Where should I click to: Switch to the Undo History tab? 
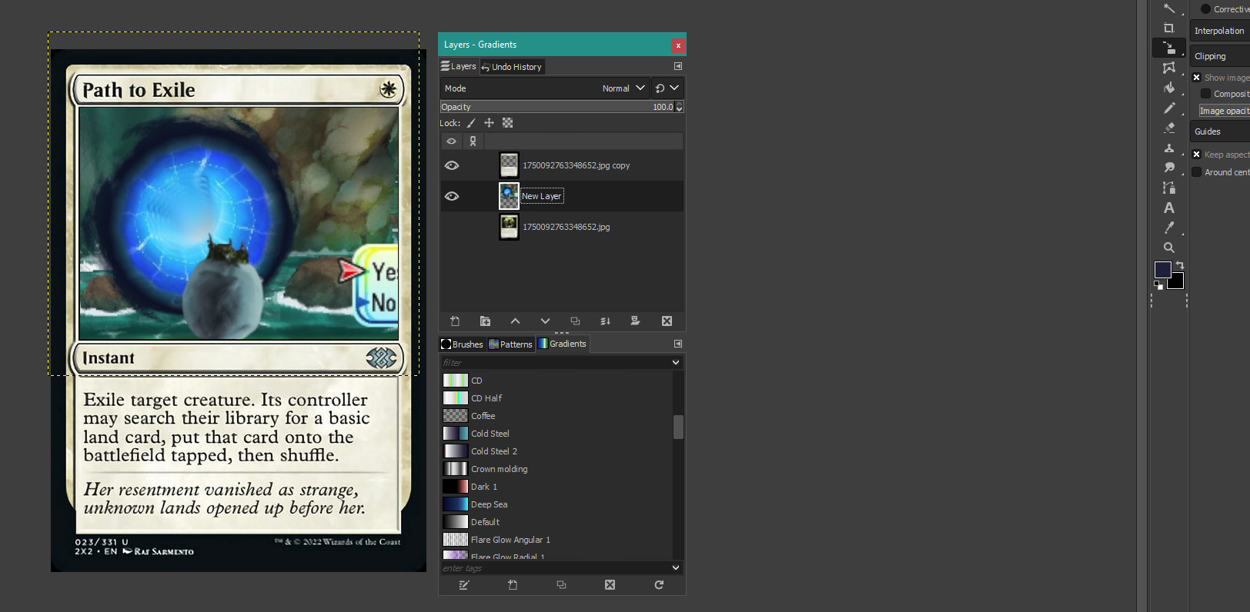click(x=512, y=67)
